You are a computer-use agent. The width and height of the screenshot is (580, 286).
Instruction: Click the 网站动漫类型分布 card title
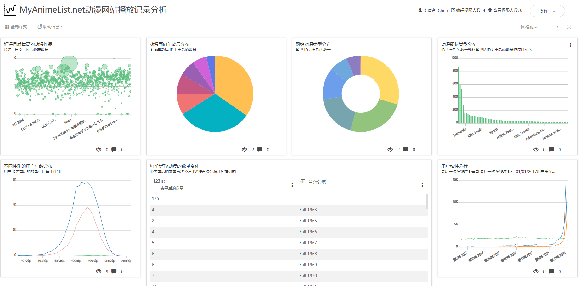point(313,44)
